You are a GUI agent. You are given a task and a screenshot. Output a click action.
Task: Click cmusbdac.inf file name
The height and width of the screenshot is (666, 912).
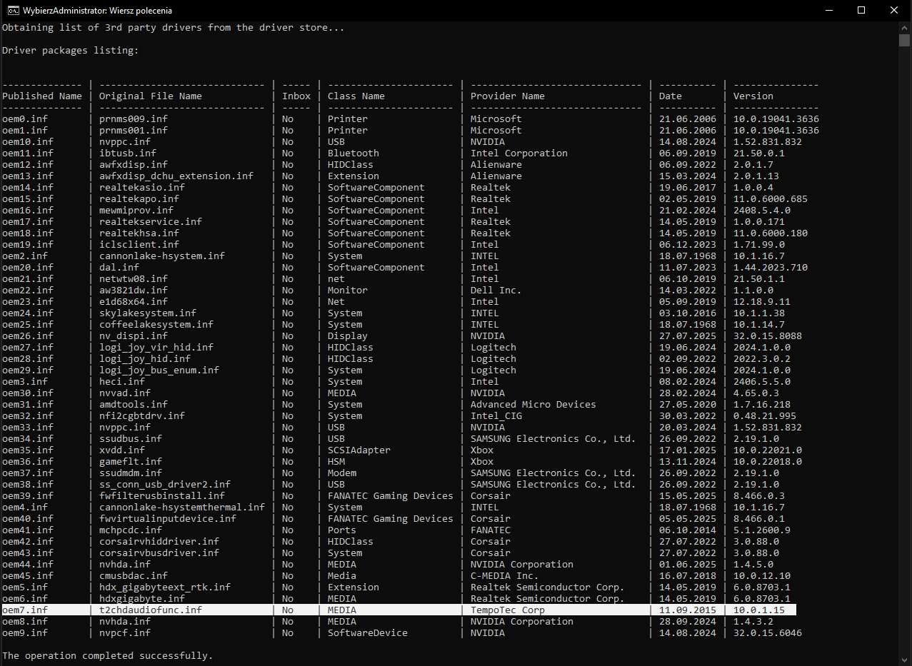click(134, 576)
